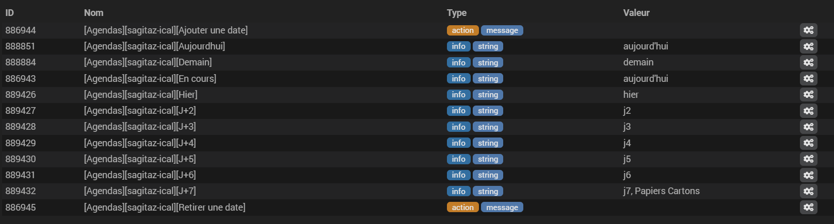Click the gears icon for J+4 row
The image size is (834, 224).
(x=808, y=143)
